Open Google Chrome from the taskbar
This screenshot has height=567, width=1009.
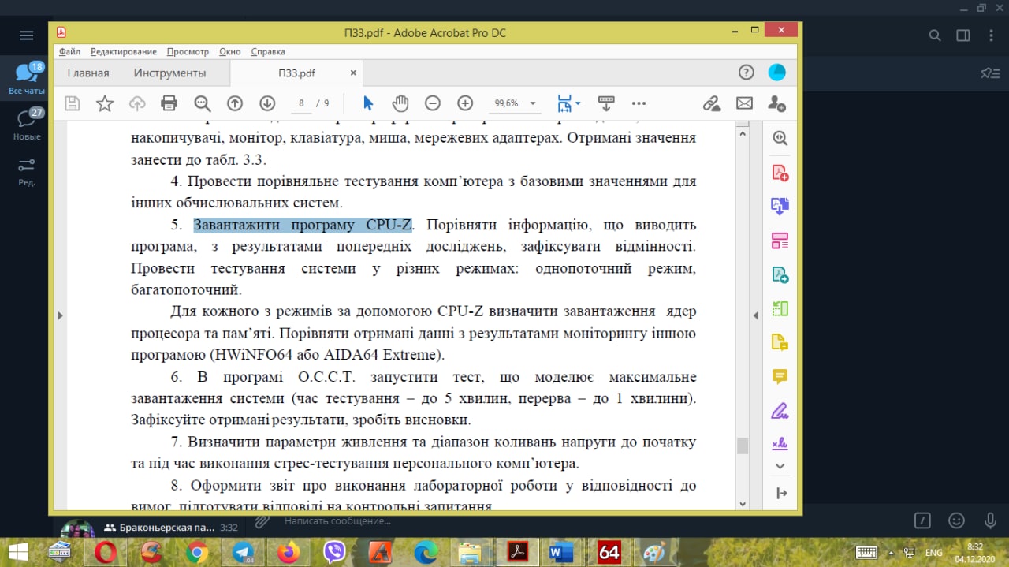[197, 552]
